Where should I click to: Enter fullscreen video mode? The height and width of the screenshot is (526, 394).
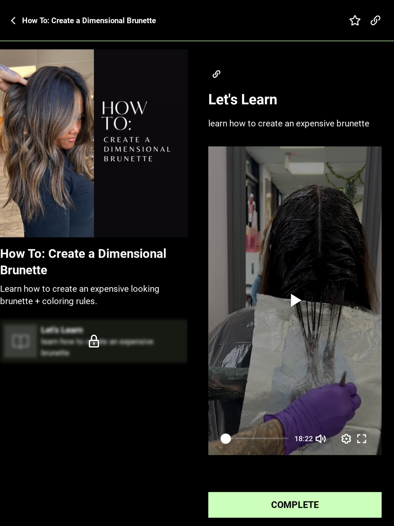(x=362, y=438)
